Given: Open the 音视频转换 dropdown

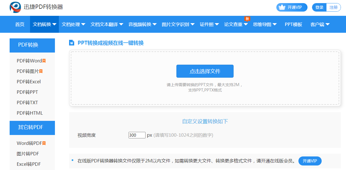Looking at the screenshot, I should pos(142,24).
